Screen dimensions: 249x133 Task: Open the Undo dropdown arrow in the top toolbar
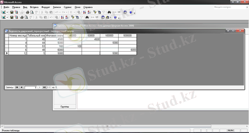[x=60, y=12]
